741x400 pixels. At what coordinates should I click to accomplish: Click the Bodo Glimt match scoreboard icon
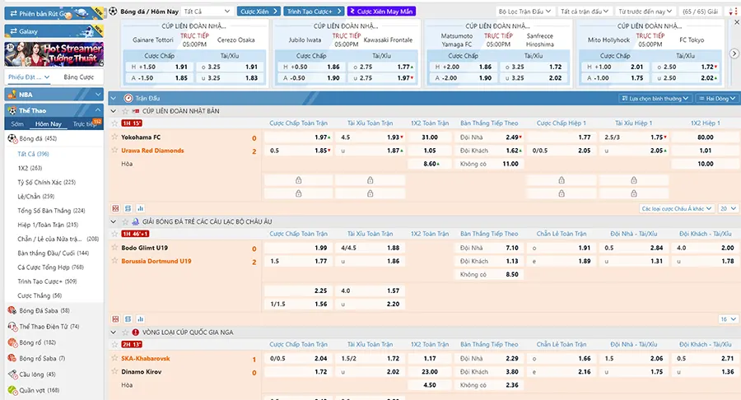pos(115,319)
